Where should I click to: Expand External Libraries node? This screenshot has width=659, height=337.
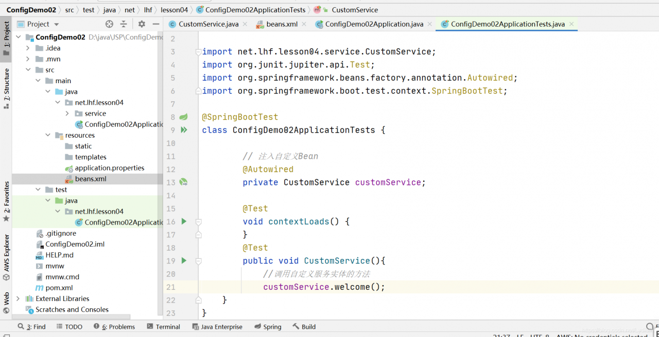[x=18, y=298]
